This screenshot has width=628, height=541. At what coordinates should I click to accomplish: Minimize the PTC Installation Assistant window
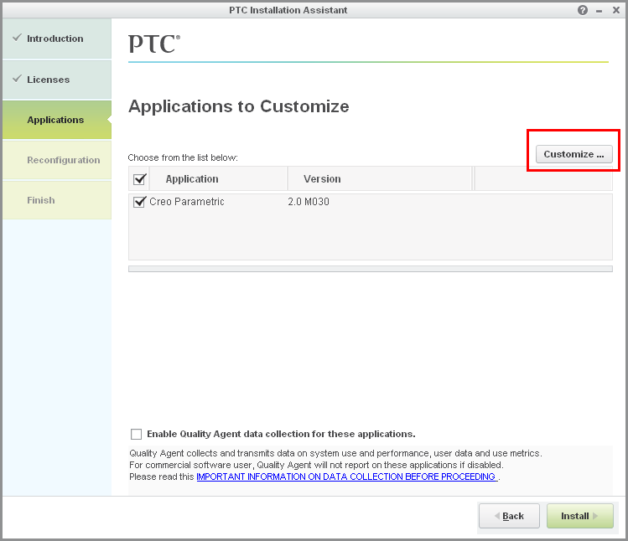pos(599,11)
